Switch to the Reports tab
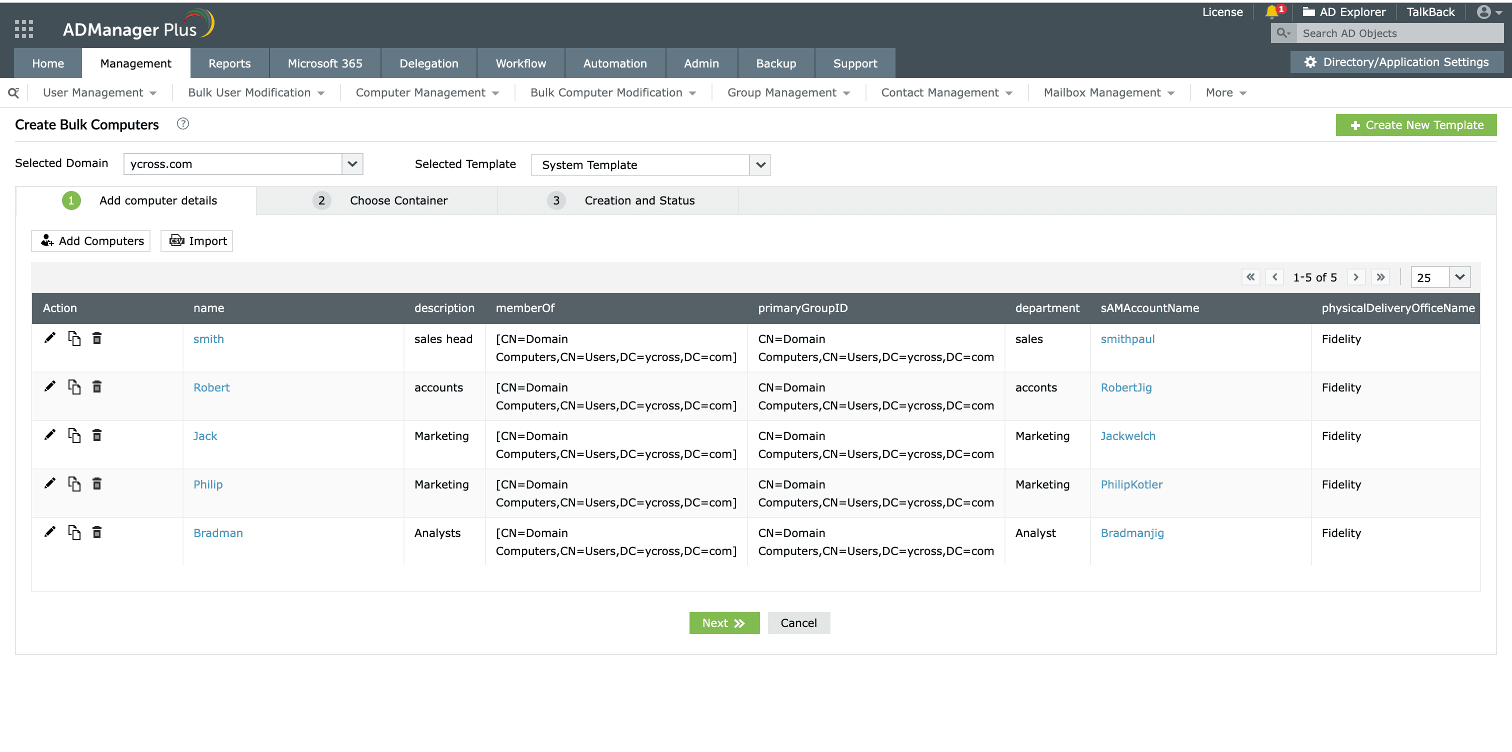 tap(229, 63)
